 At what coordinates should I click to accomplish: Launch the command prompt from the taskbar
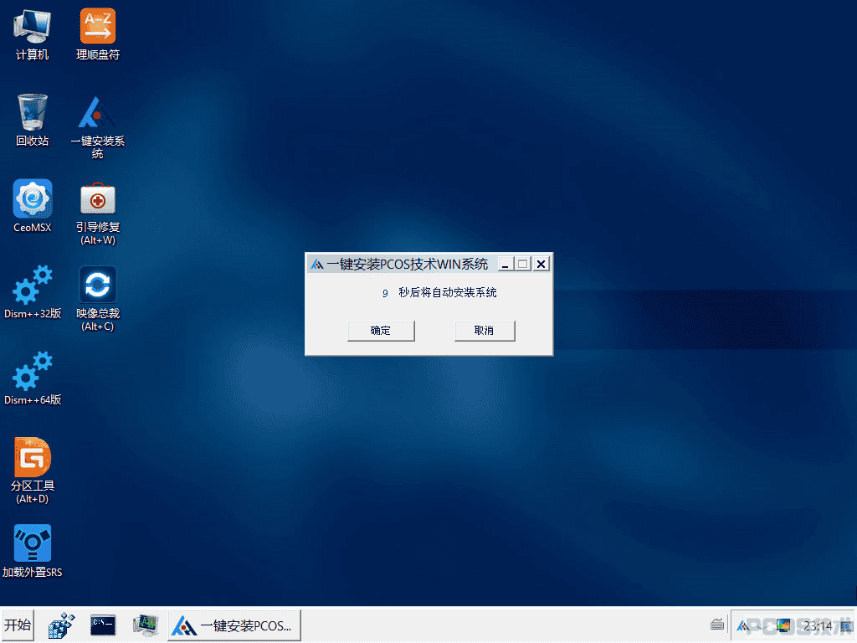(x=103, y=625)
